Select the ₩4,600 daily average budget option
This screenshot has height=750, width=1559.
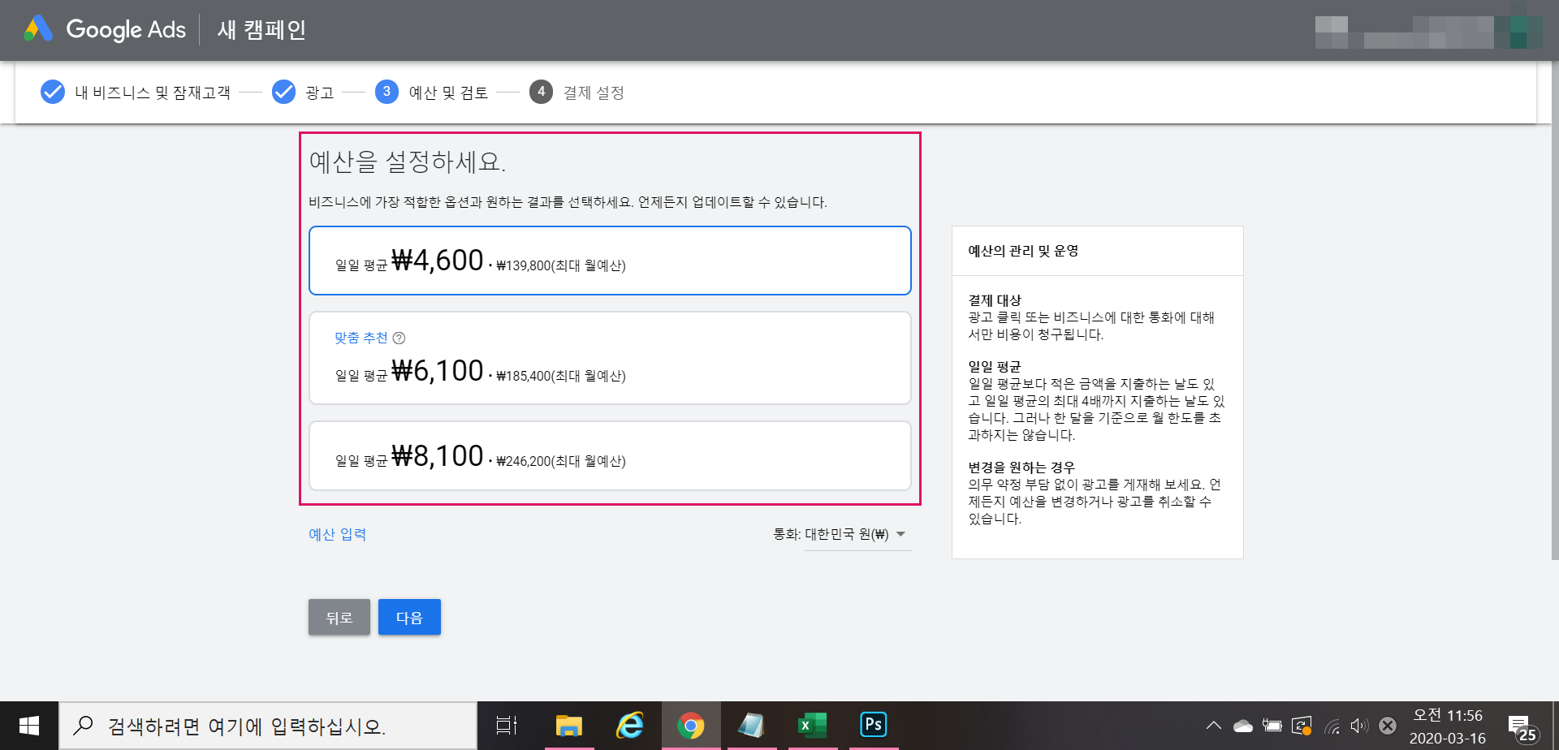tap(610, 261)
